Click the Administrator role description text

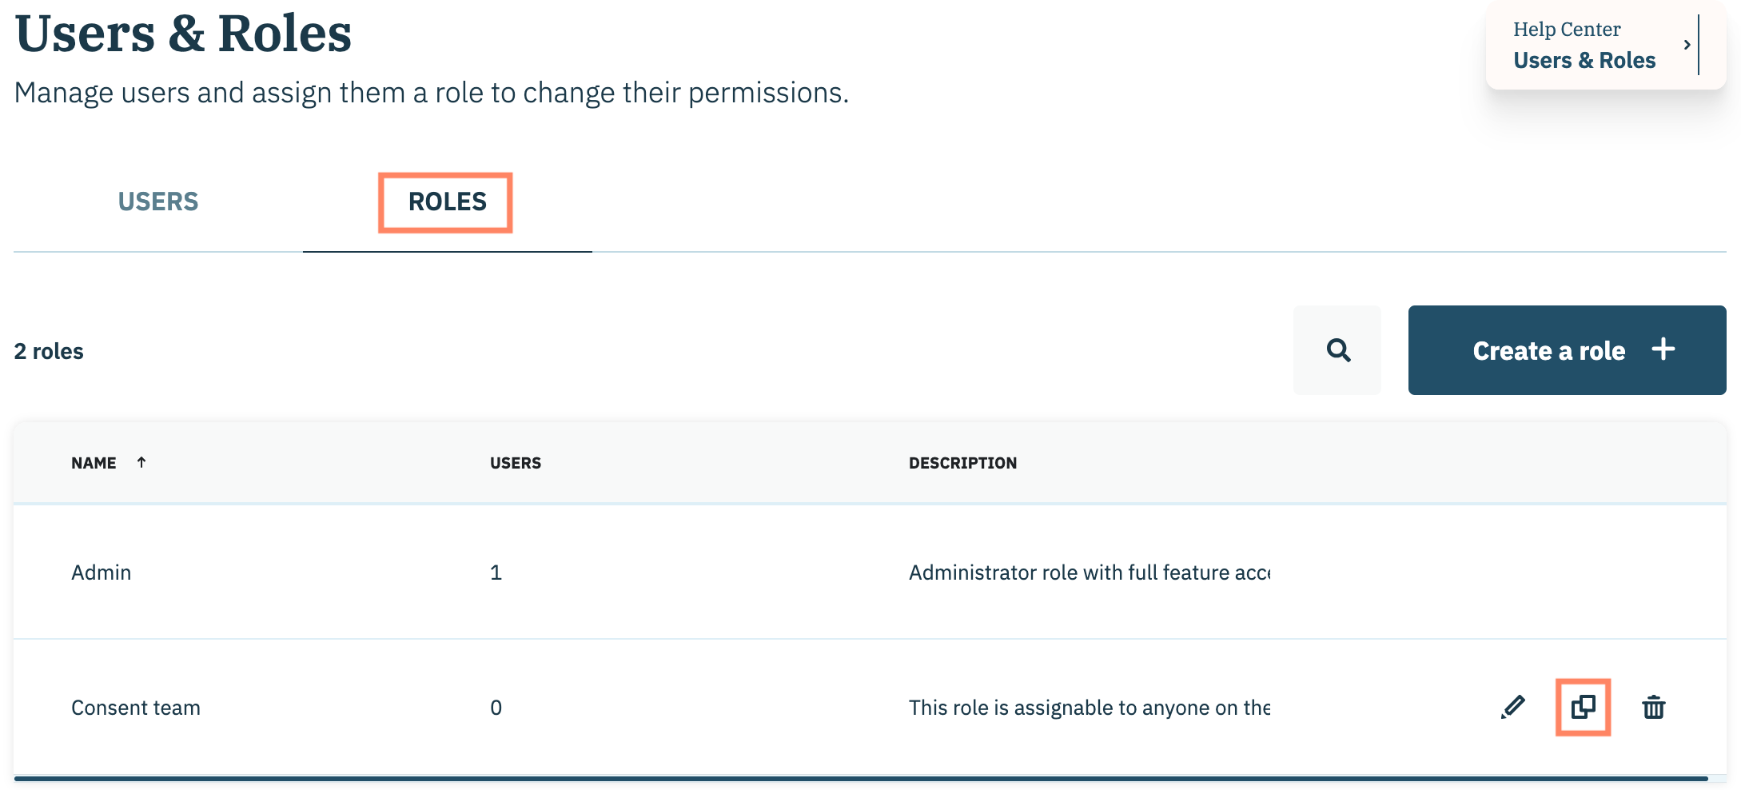[1089, 573]
